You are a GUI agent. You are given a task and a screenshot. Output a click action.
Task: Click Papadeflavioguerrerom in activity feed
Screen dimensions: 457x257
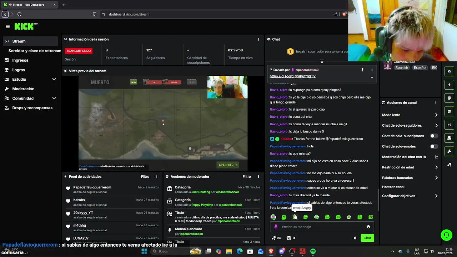tap(92, 187)
